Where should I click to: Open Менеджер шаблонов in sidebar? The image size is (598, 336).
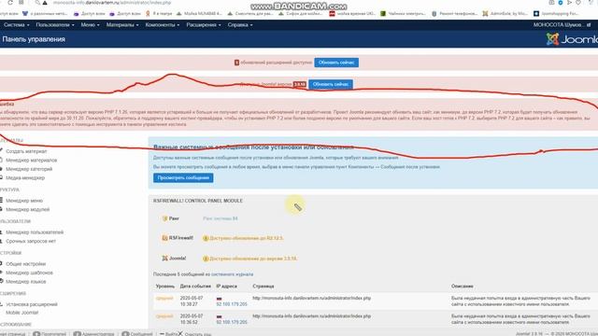coord(29,273)
